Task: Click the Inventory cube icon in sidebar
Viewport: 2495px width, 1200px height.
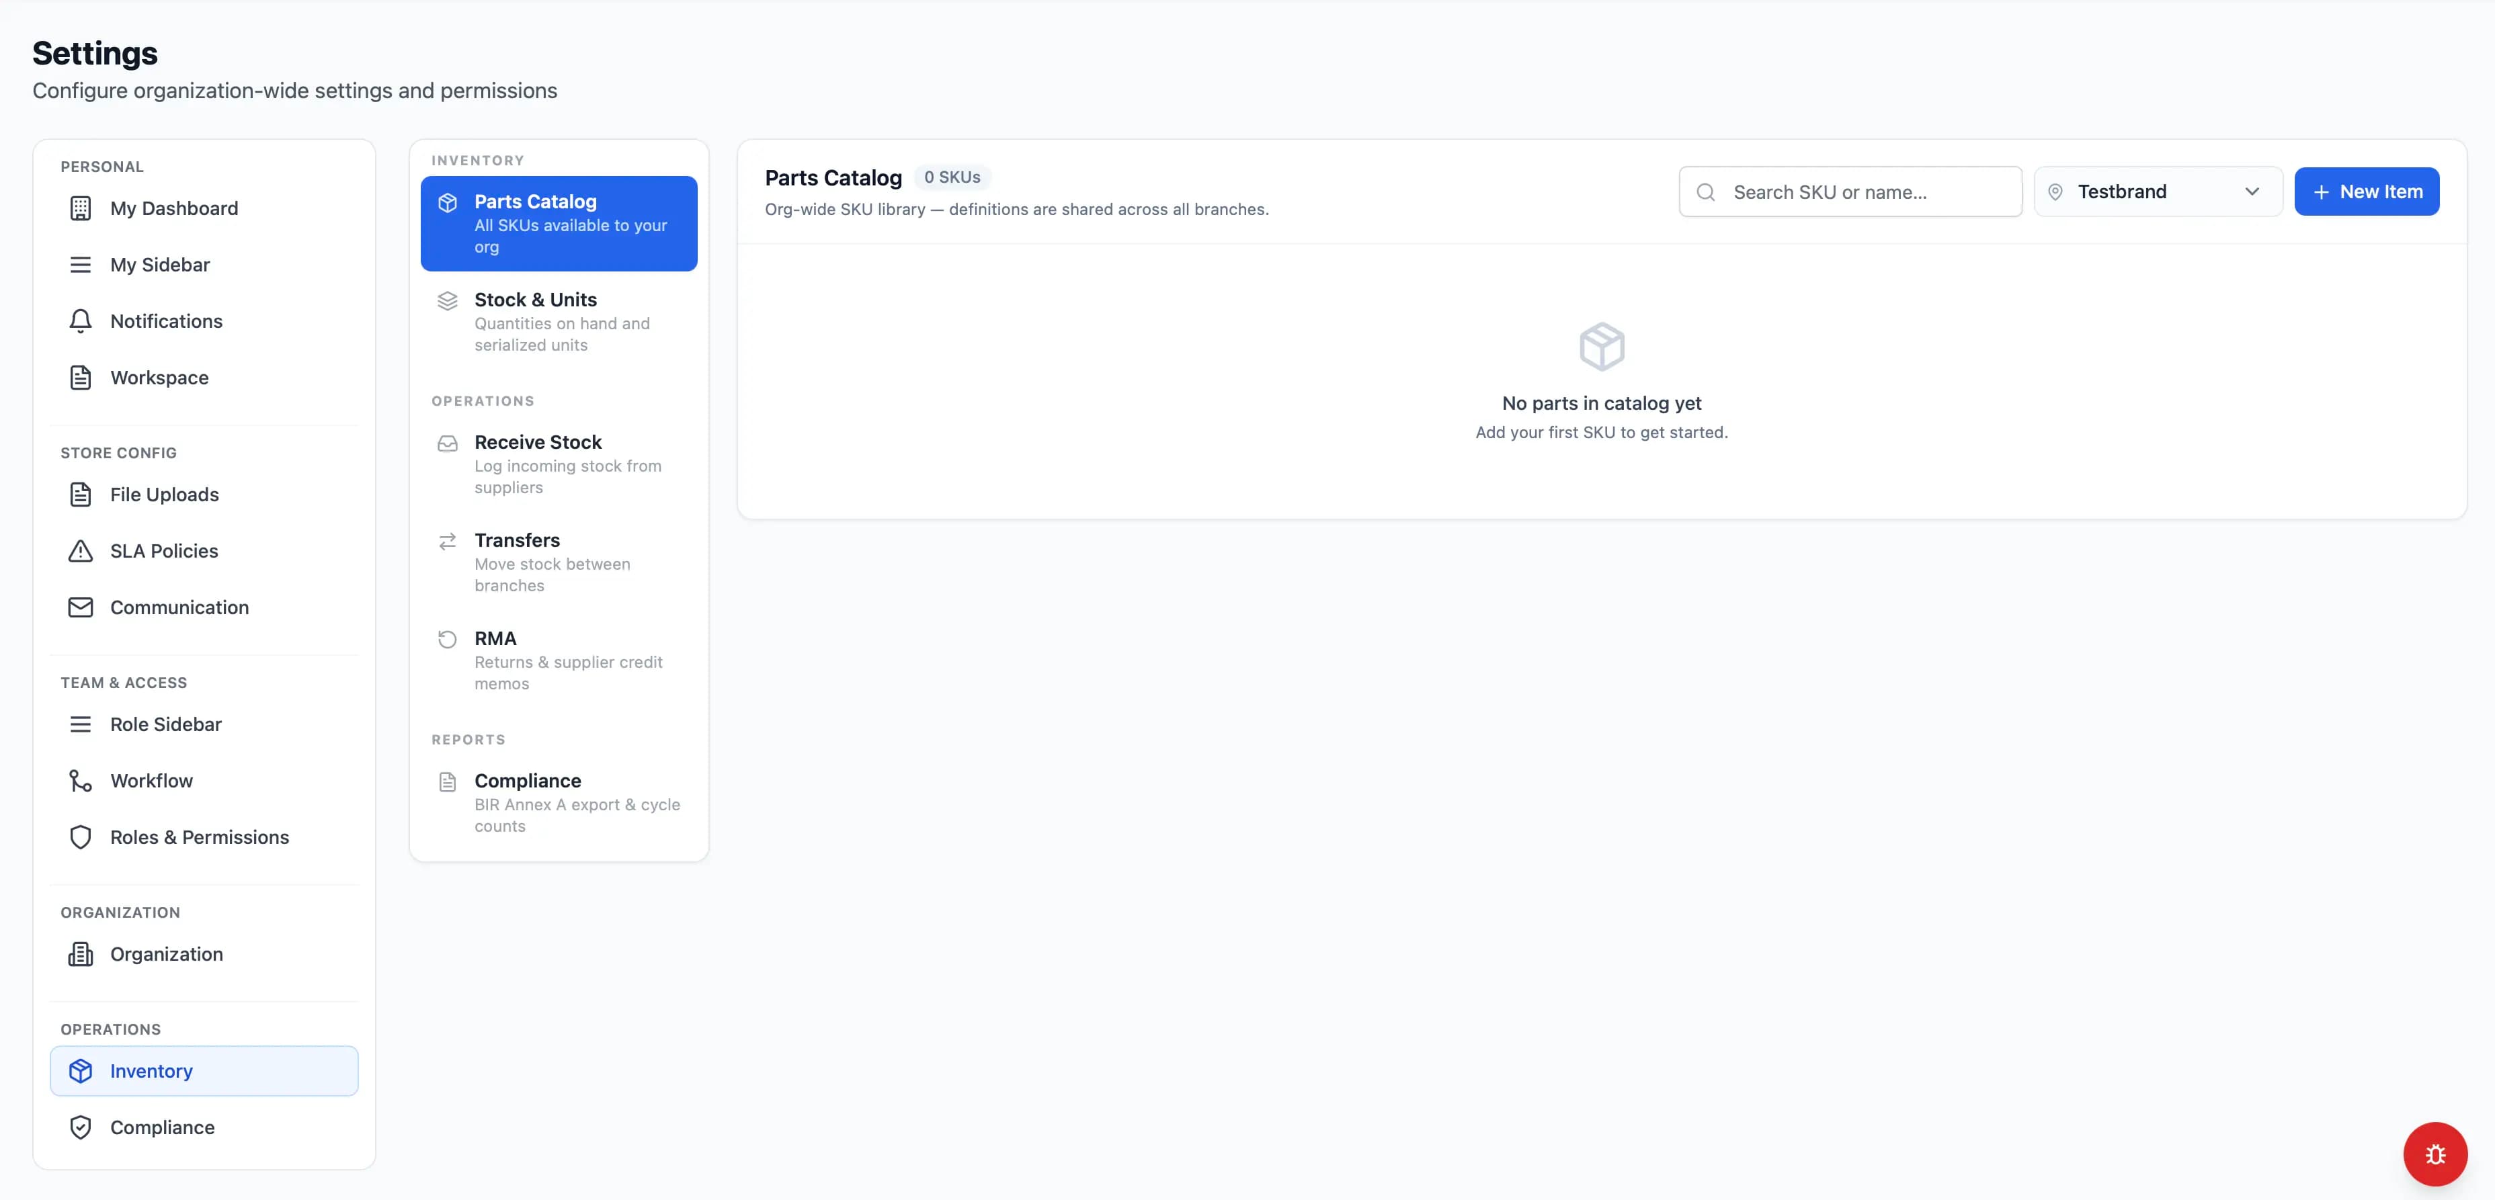Action: click(x=81, y=1071)
